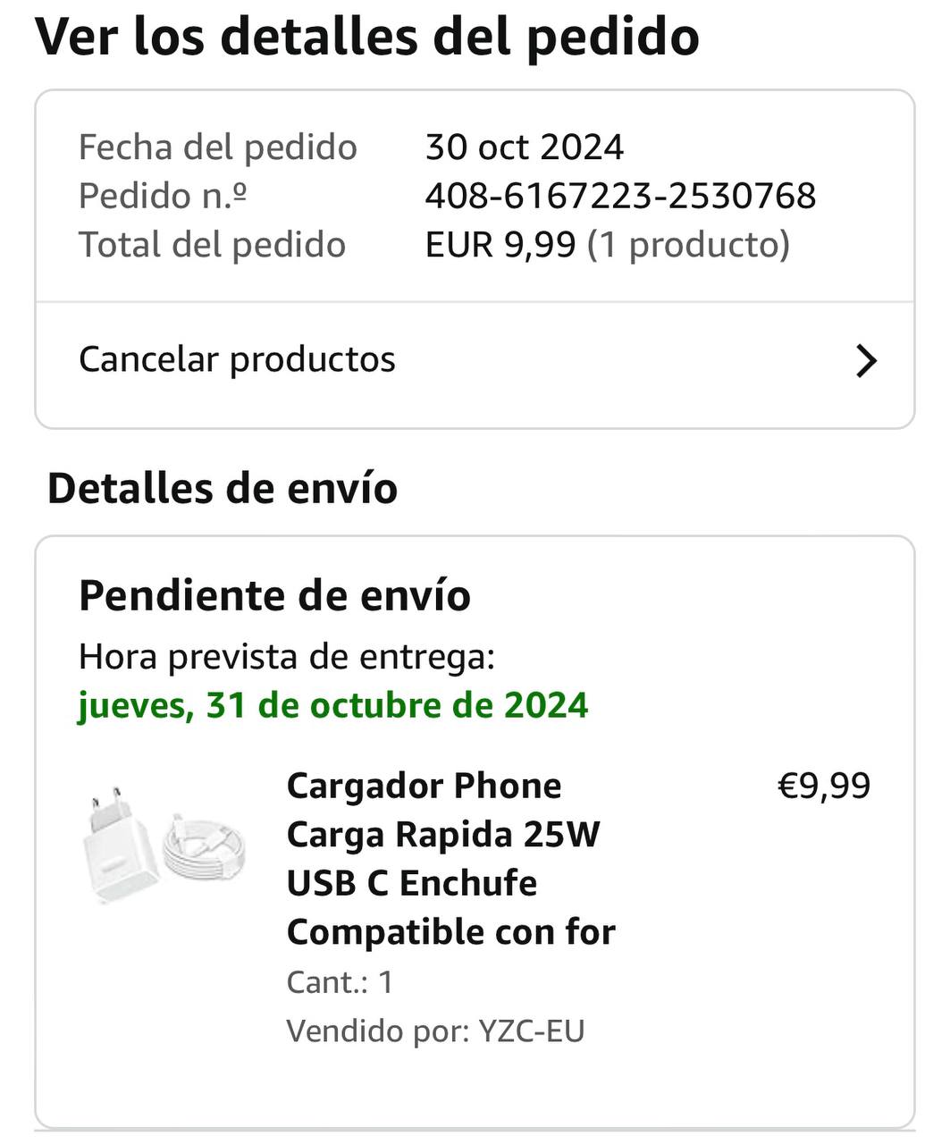Image resolution: width=950 pixels, height=1144 pixels.
Task: Select the green delivery date jueves 31 de octubre
Action: point(332,705)
